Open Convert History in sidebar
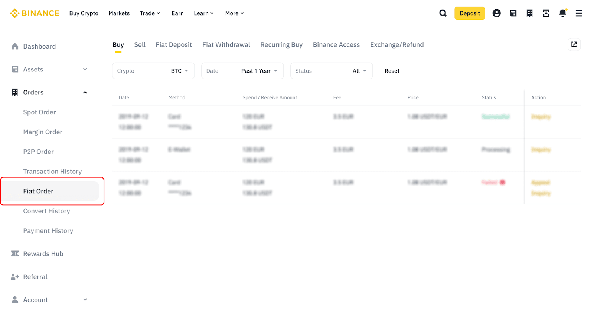Screen dimensions: 594x316 (46, 211)
